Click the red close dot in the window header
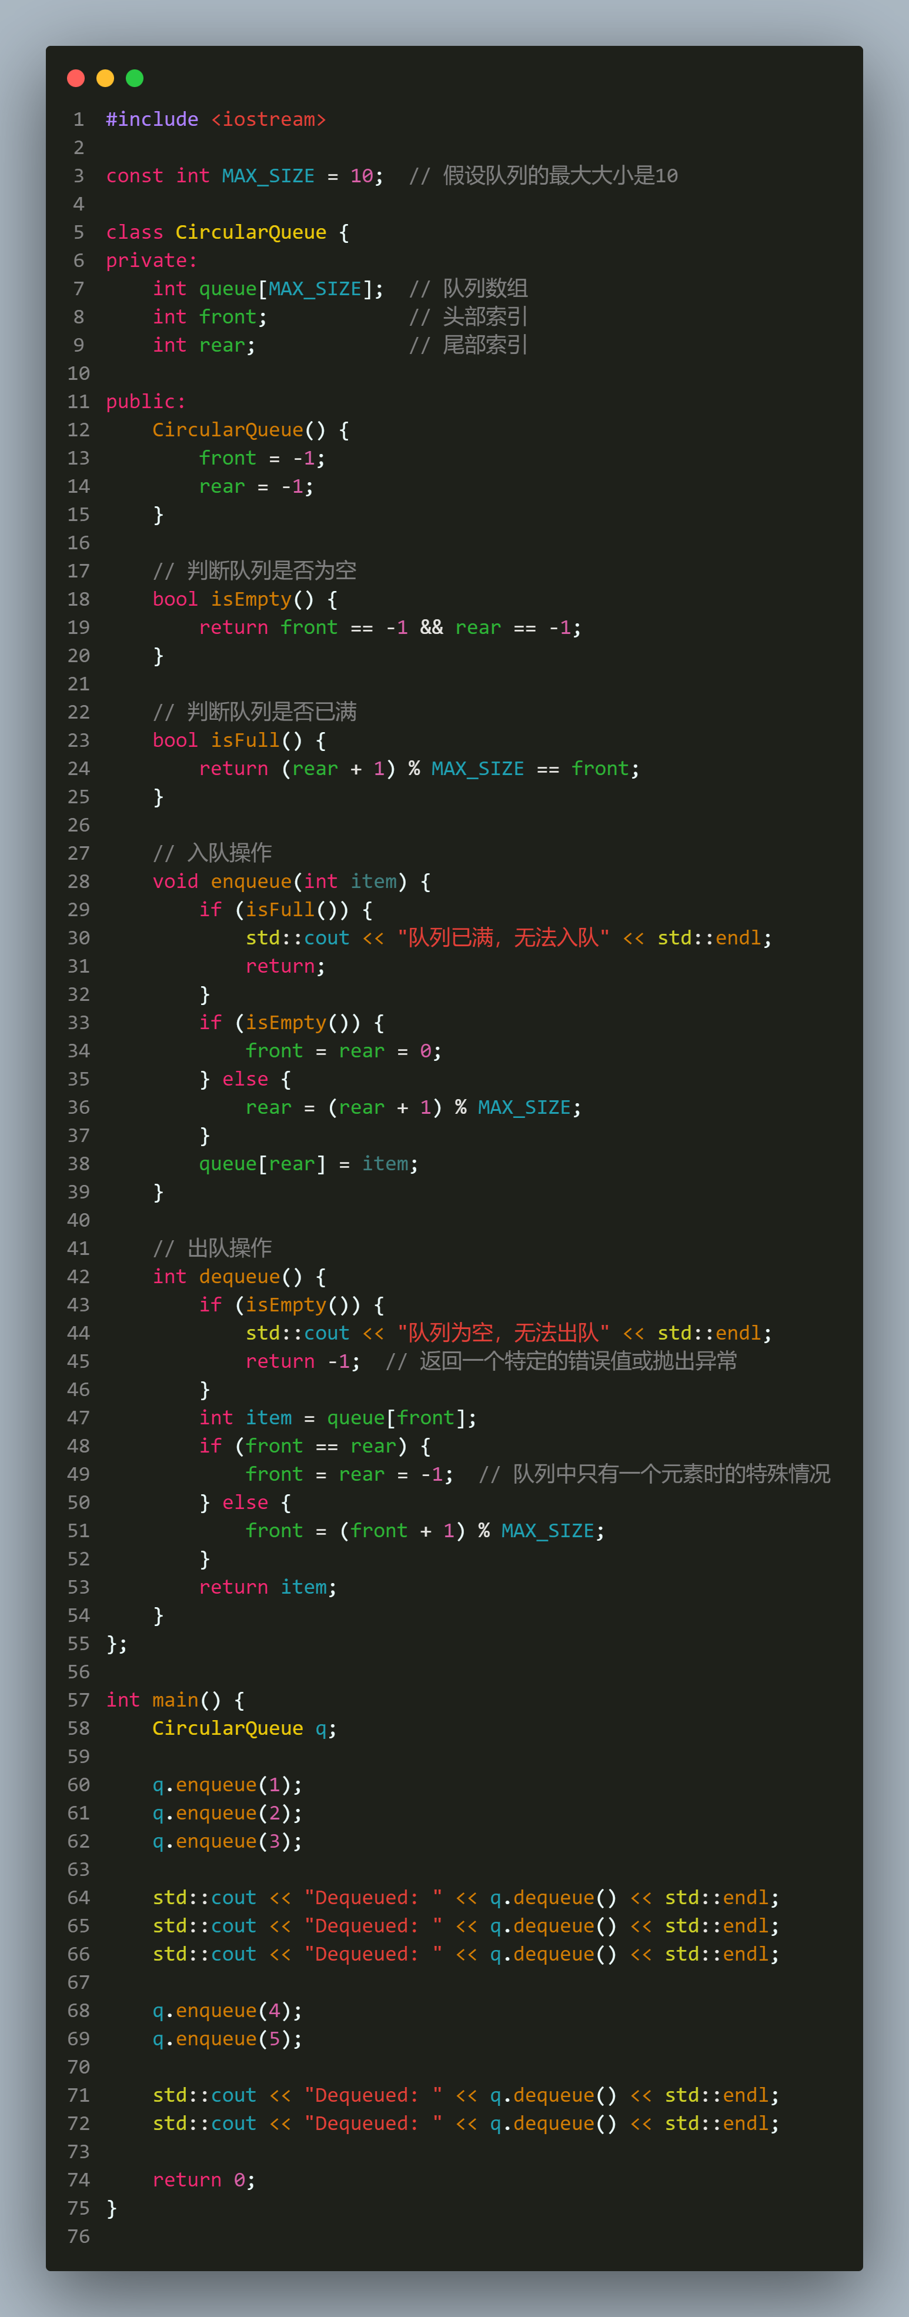This screenshot has height=2317, width=909. [75, 78]
